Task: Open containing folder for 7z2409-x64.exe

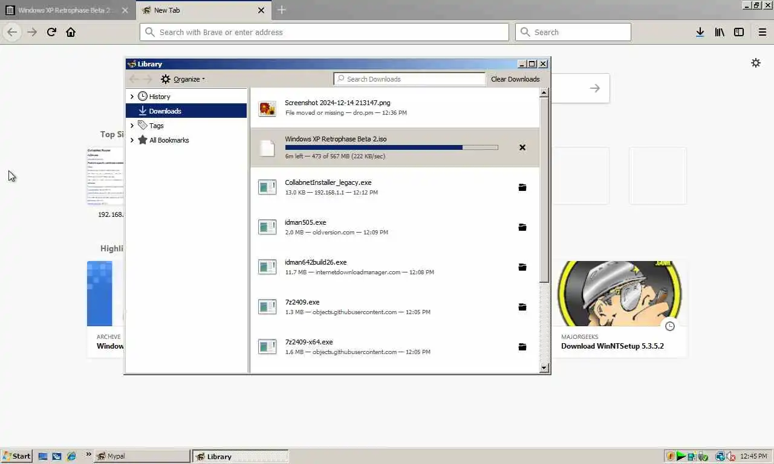Action: pyautogui.click(x=522, y=347)
